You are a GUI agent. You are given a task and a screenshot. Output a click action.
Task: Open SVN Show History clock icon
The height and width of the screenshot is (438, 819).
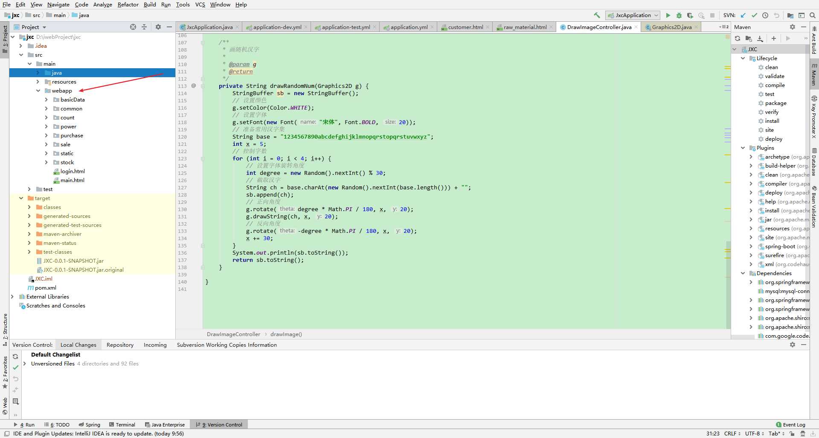pyautogui.click(x=765, y=15)
